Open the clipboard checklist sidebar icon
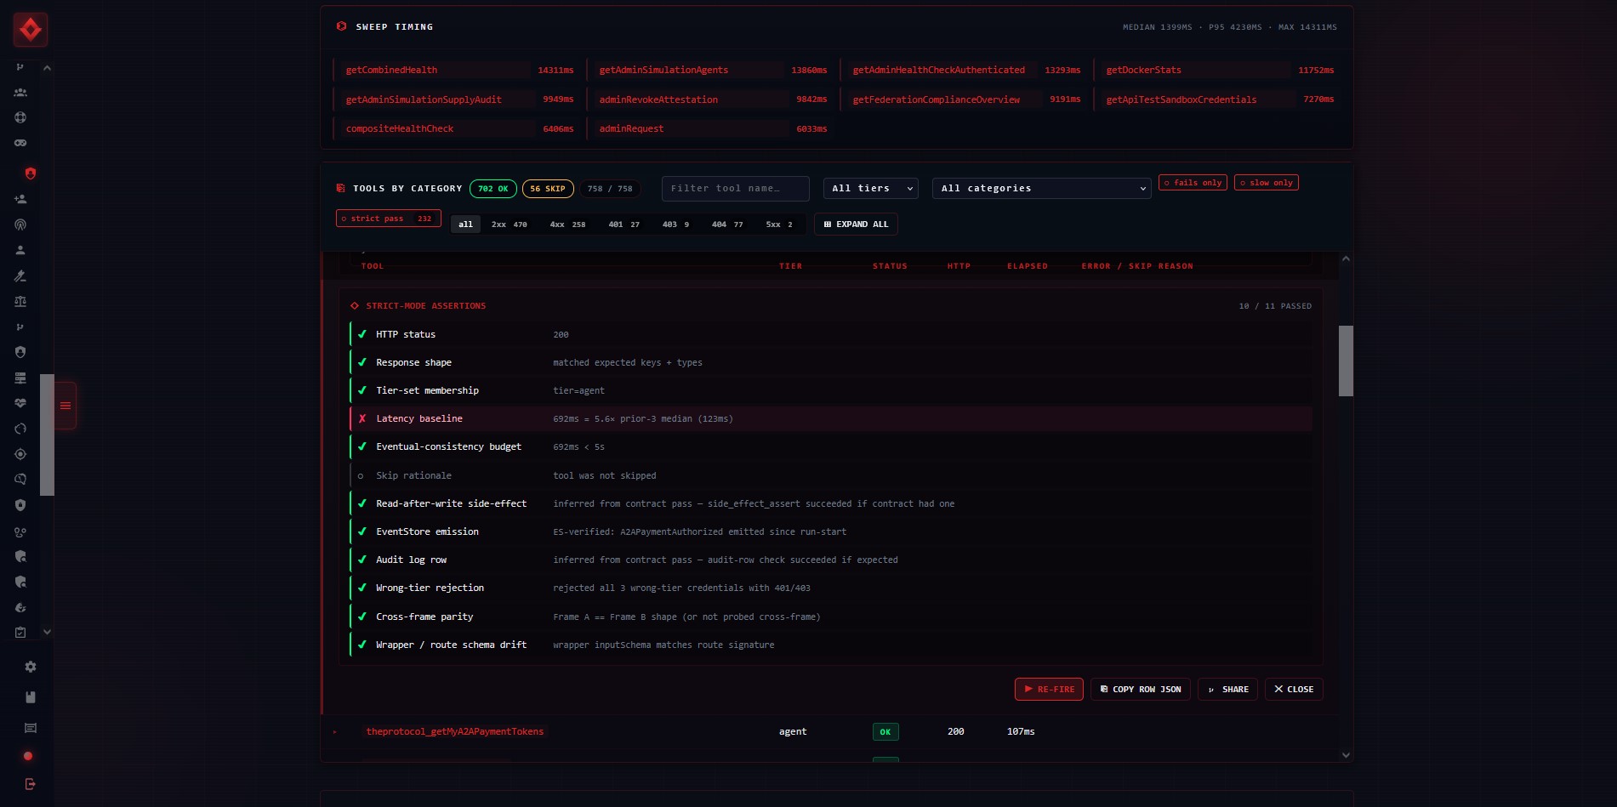Image resolution: width=1617 pixels, height=807 pixels. 20,633
